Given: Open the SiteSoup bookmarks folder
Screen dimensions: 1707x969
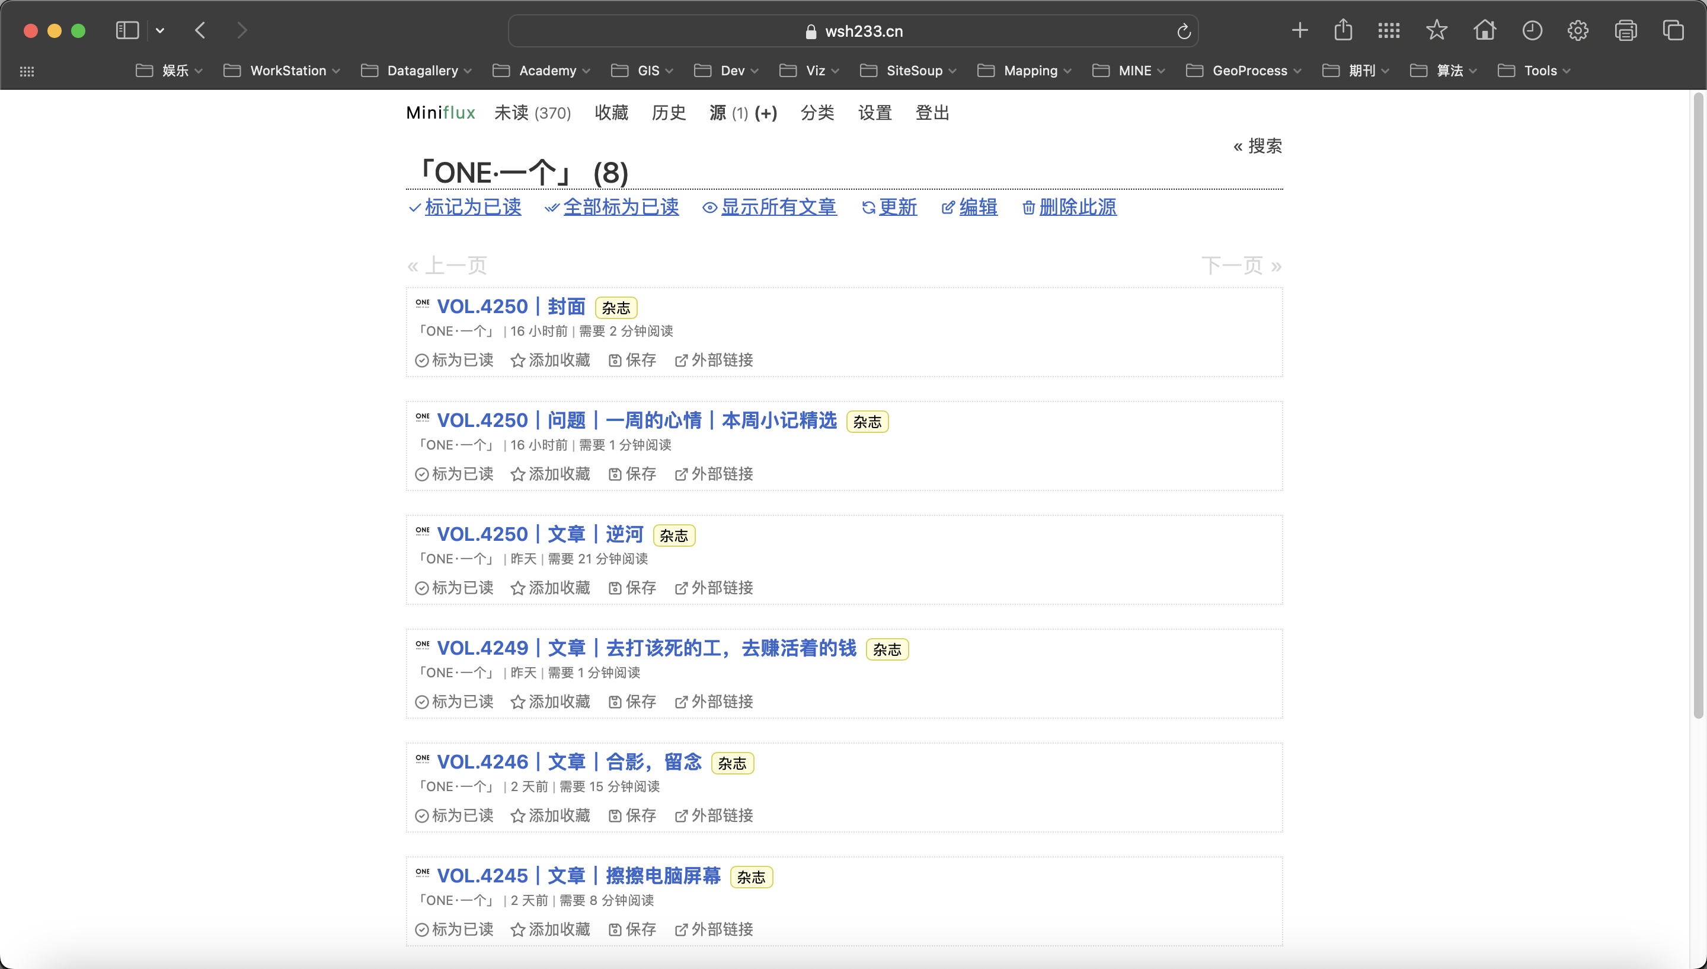Looking at the screenshot, I should click(x=909, y=71).
